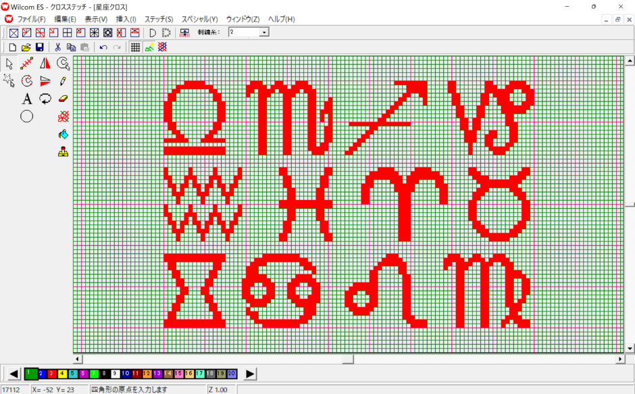Select the full cross stitch type
This screenshot has height=394, width=635.
(14, 33)
